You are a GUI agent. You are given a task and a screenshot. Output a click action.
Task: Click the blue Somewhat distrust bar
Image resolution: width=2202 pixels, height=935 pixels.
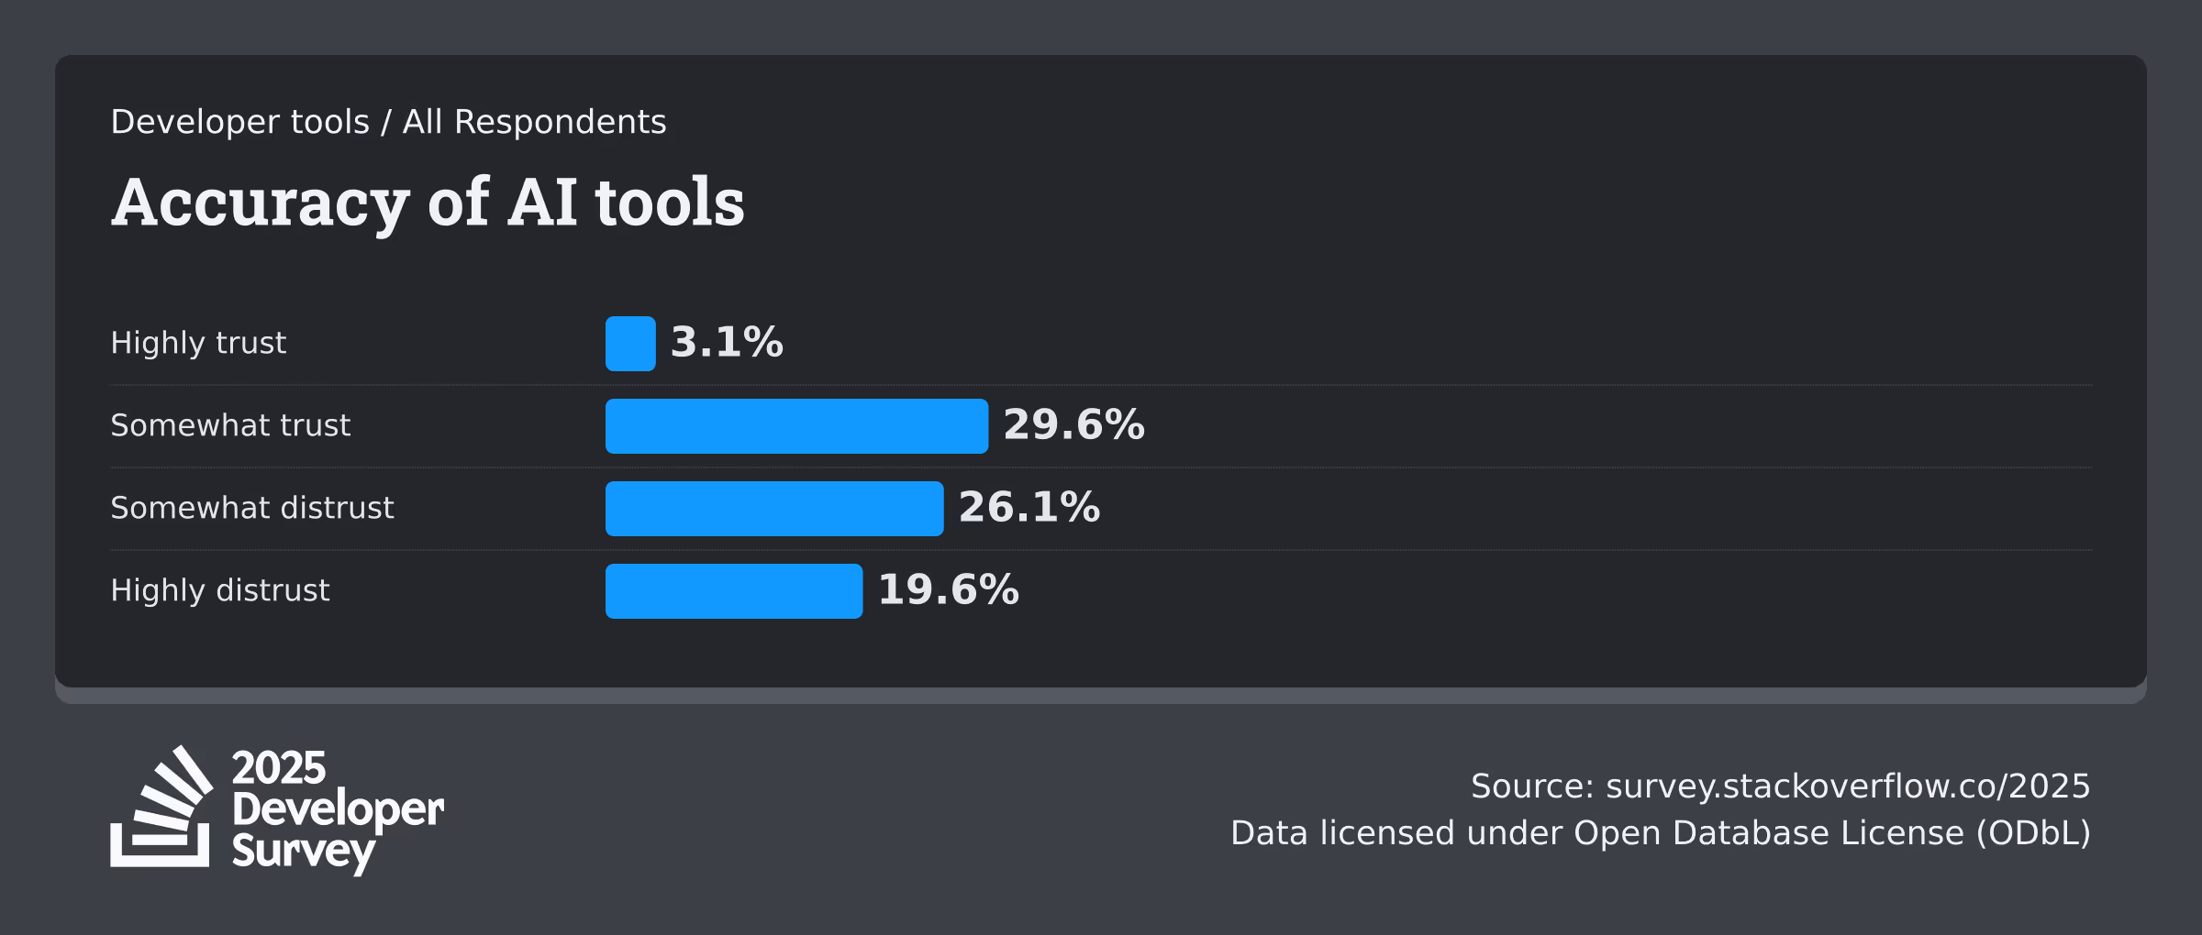click(774, 509)
